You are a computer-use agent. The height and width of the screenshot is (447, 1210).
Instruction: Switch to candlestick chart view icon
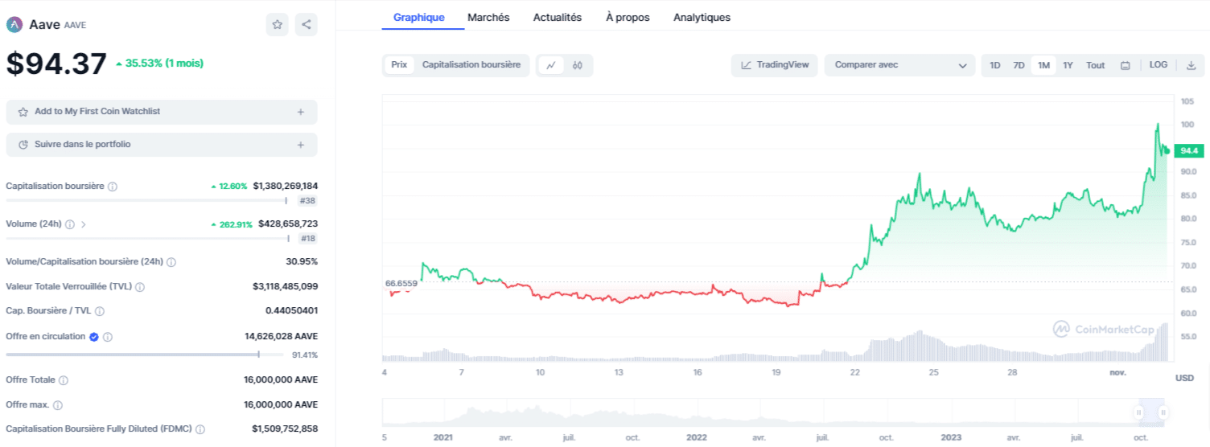pyautogui.click(x=577, y=66)
